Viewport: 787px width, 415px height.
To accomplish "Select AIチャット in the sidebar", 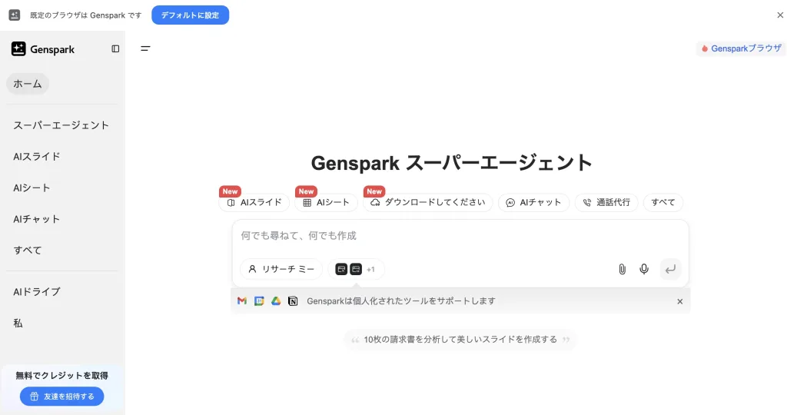I will pos(37,219).
